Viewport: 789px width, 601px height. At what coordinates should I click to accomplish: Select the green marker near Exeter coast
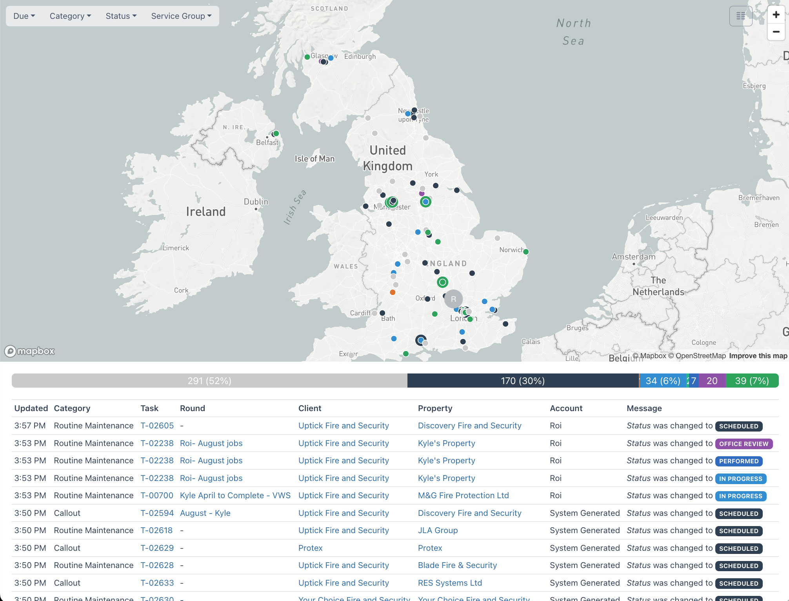pyautogui.click(x=406, y=354)
